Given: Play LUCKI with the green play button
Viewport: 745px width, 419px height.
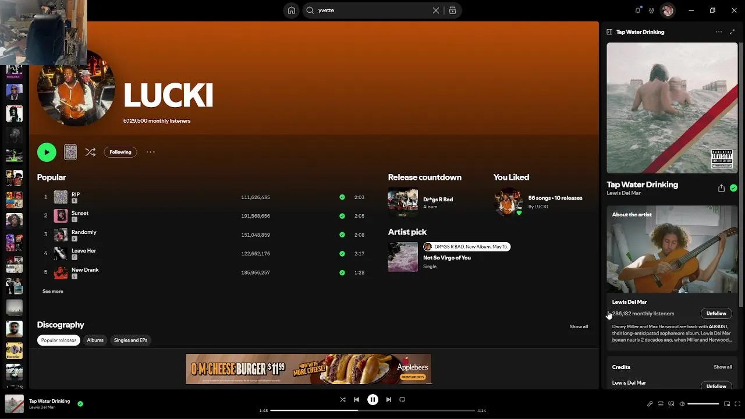Looking at the screenshot, I should point(47,152).
